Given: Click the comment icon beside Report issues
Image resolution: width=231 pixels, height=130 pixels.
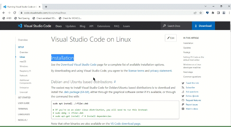Looking at the screenshot, I should [183, 105].
